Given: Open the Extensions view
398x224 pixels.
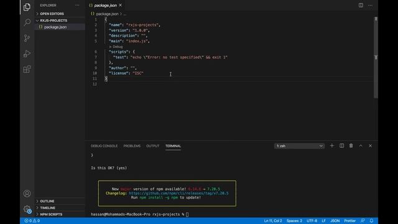Looking at the screenshot, I should 27,69.
